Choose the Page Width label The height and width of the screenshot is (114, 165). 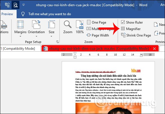coord(100,35)
